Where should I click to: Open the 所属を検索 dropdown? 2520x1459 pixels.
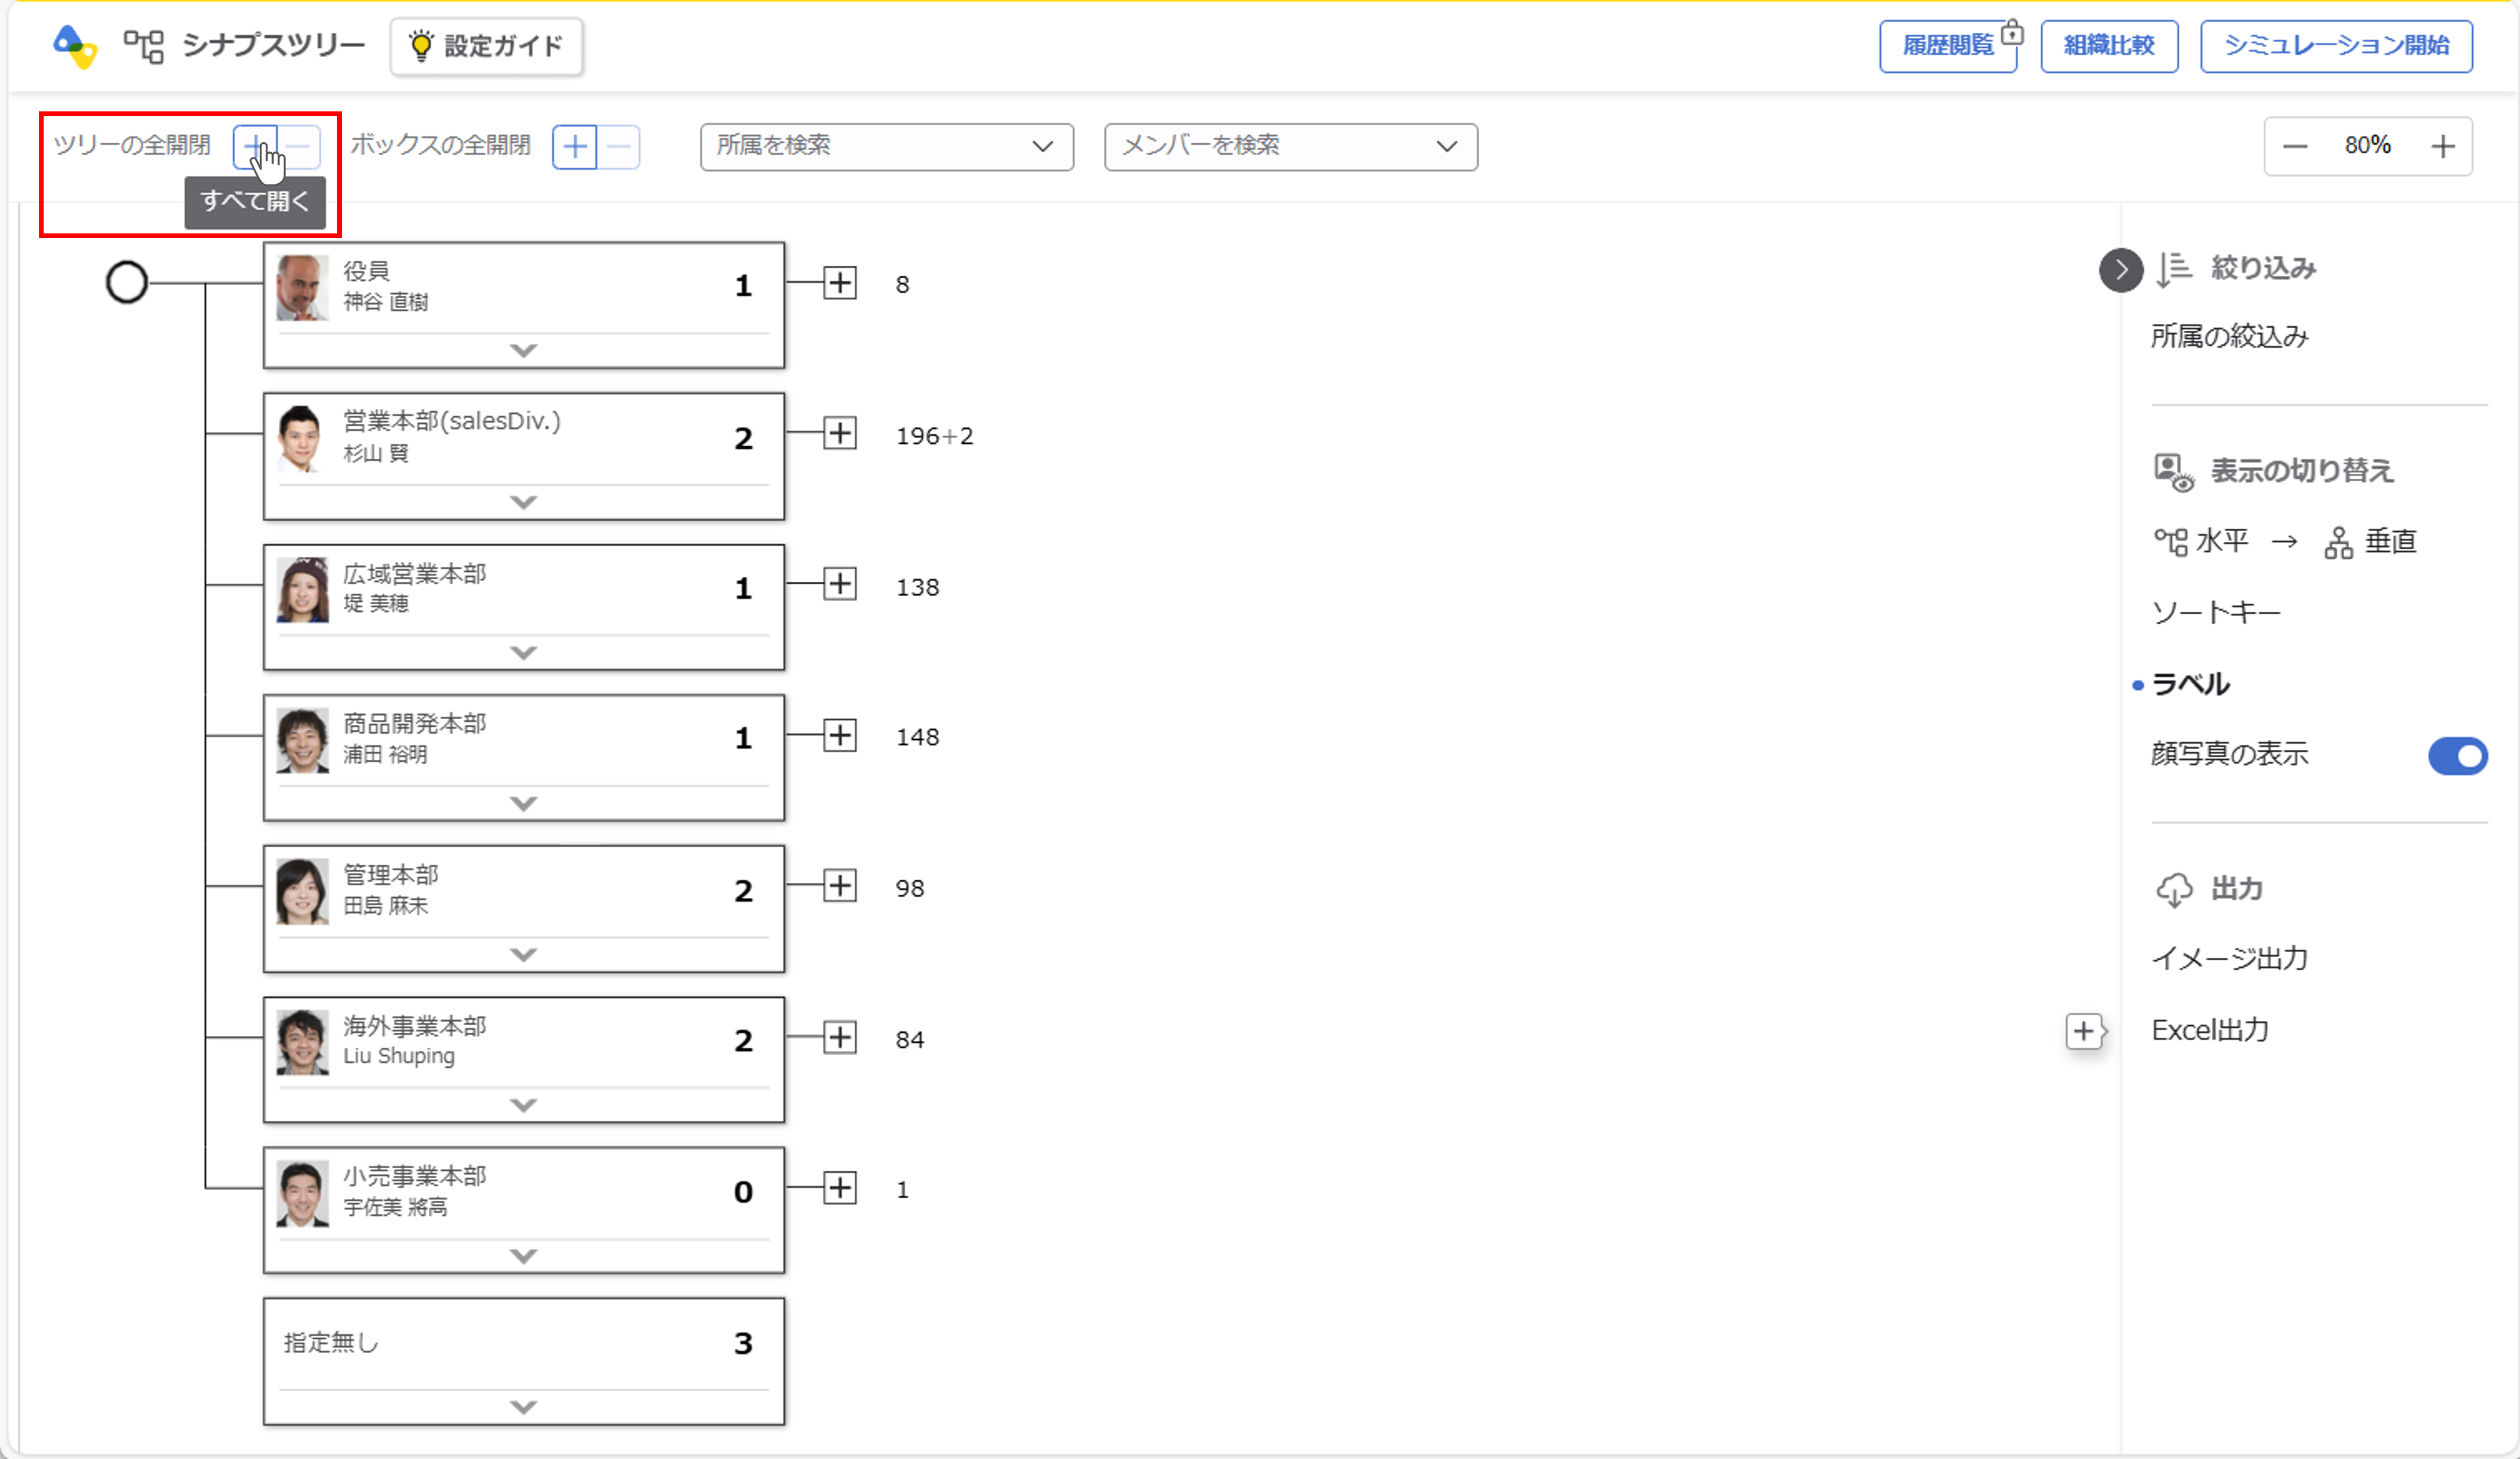(886, 146)
